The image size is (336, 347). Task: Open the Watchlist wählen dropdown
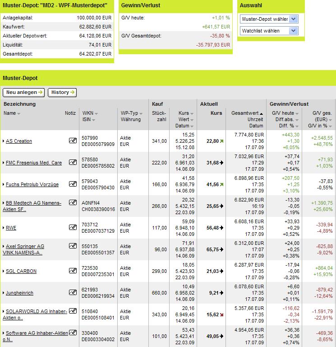point(269,31)
